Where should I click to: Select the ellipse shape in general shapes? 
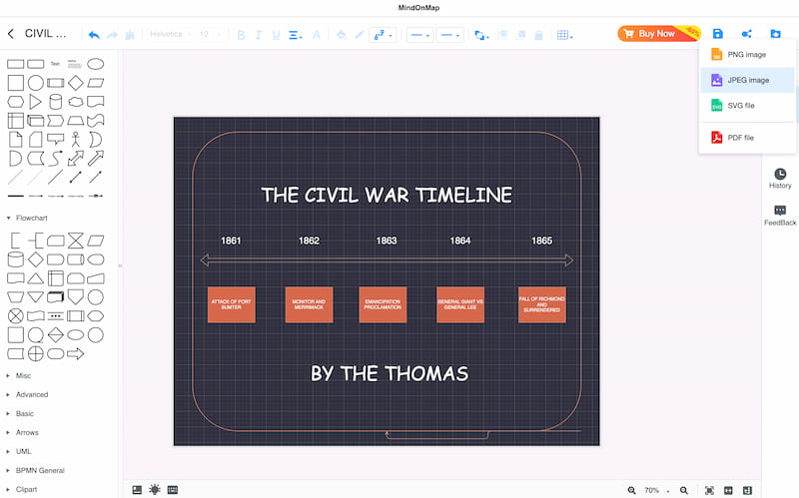tap(95, 64)
